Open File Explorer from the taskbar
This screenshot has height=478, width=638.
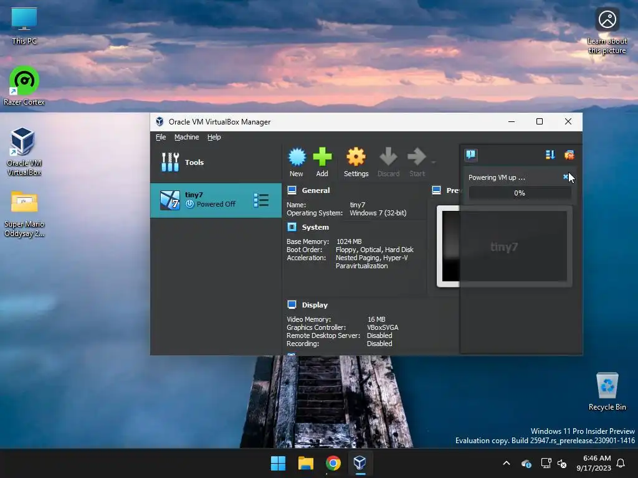coord(305,463)
